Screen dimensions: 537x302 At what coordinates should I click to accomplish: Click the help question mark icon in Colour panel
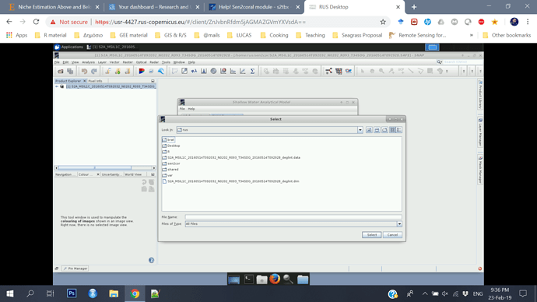[x=152, y=260]
